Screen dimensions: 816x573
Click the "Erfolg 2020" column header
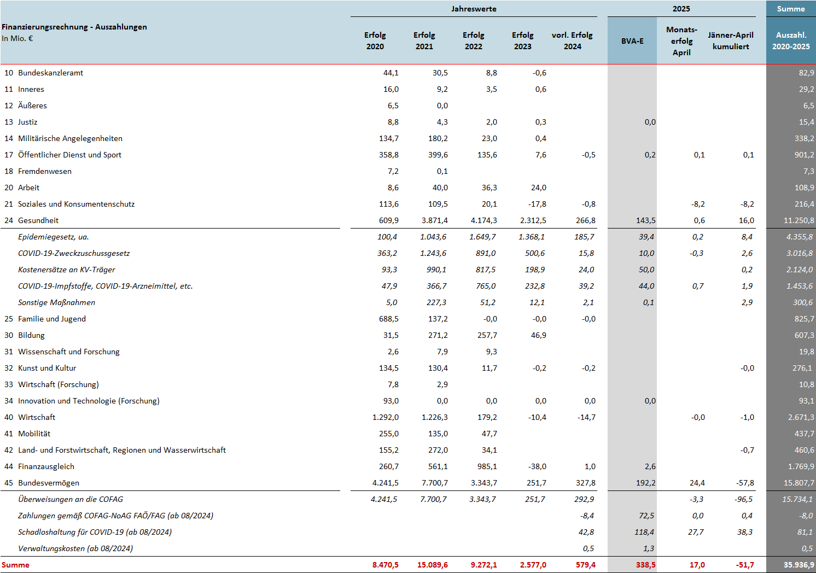375,41
